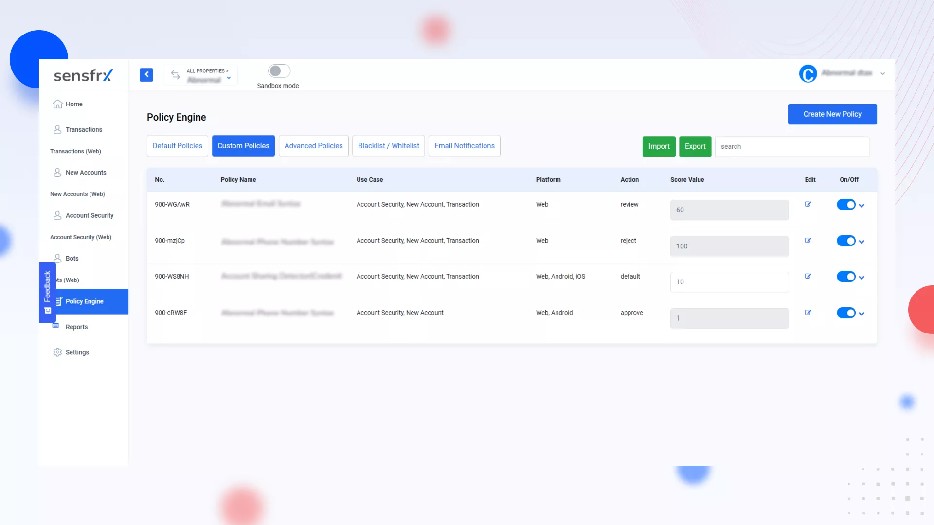This screenshot has height=525, width=934.
Task: Open Settings via the gear icon
Action: (57, 352)
